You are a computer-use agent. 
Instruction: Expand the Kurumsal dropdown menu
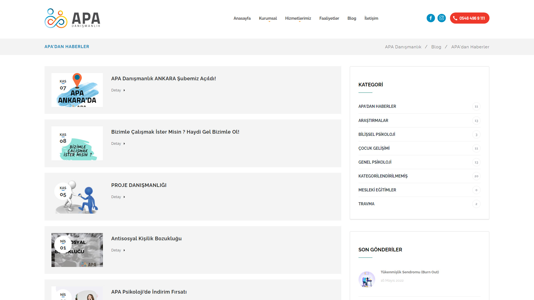tap(268, 18)
